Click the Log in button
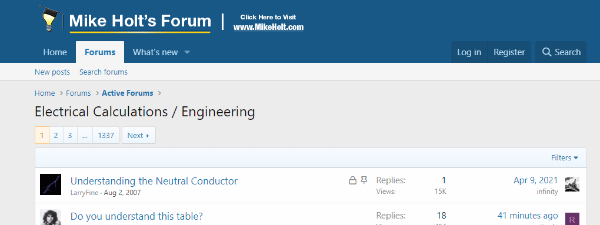The width and height of the screenshot is (600, 225). (469, 52)
